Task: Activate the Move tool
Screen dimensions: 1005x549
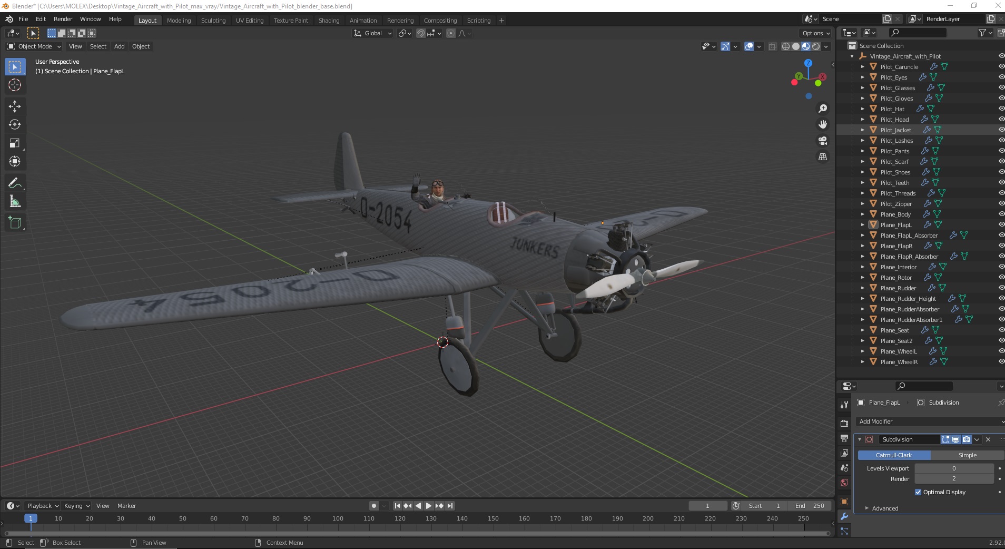Action: click(x=15, y=106)
